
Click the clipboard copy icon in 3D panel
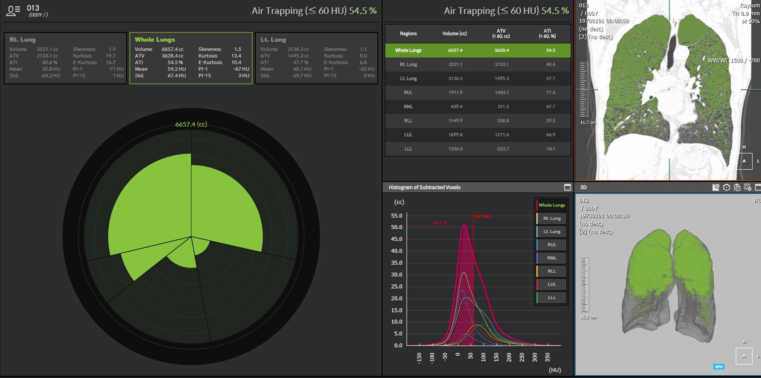point(737,188)
